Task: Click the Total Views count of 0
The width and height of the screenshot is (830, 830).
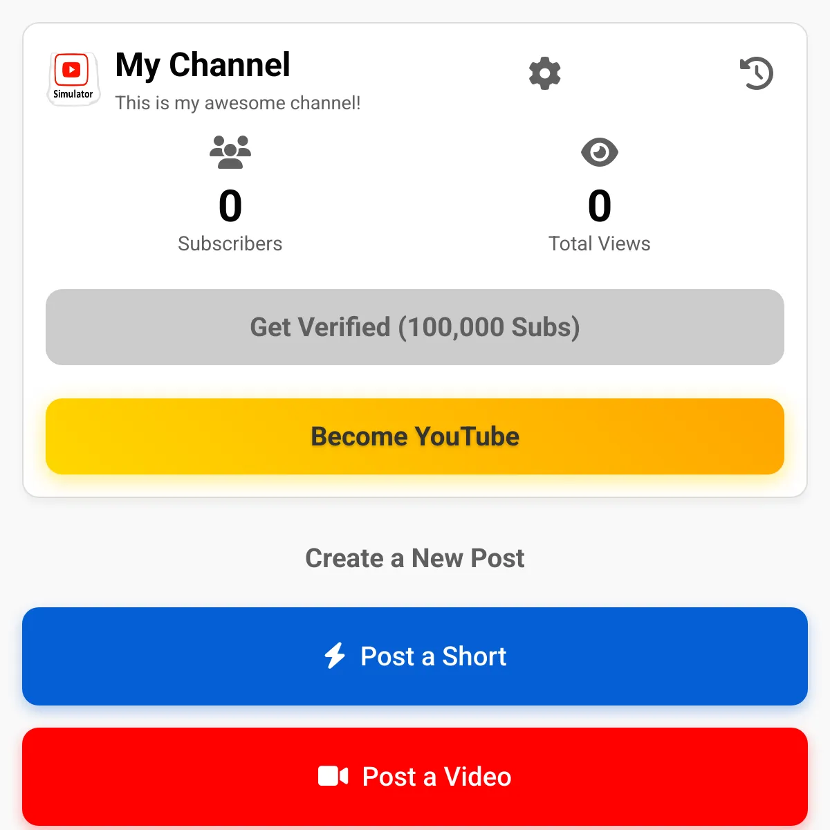Action: [x=599, y=205]
